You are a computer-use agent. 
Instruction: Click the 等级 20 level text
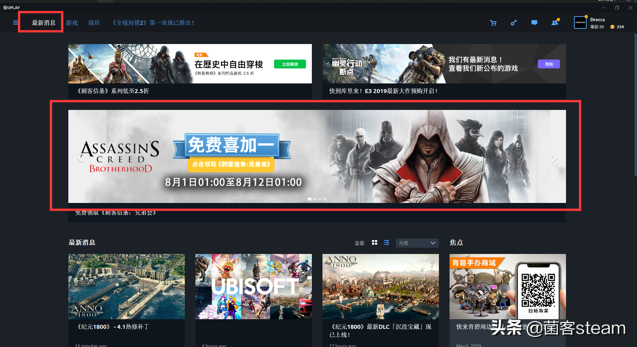[x=597, y=27]
